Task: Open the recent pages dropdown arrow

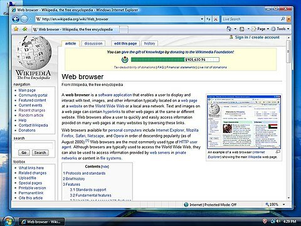Action: click(x=31, y=19)
